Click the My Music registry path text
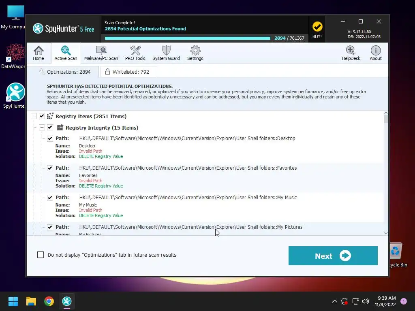 click(x=188, y=198)
